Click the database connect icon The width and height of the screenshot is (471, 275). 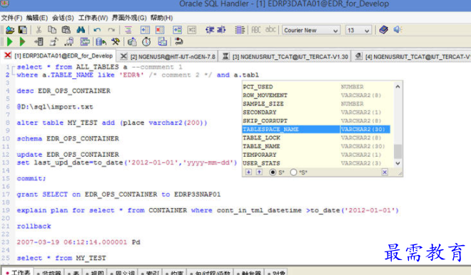coord(101,42)
